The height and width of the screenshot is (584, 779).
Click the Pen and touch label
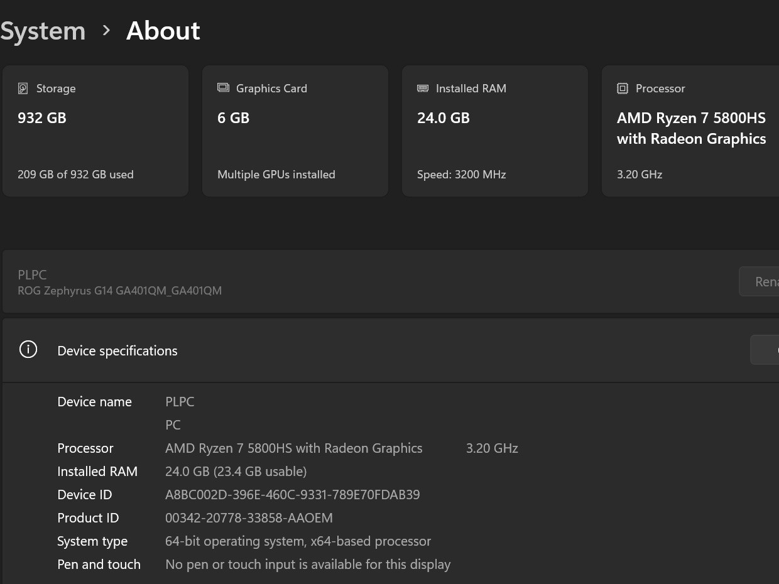(99, 565)
